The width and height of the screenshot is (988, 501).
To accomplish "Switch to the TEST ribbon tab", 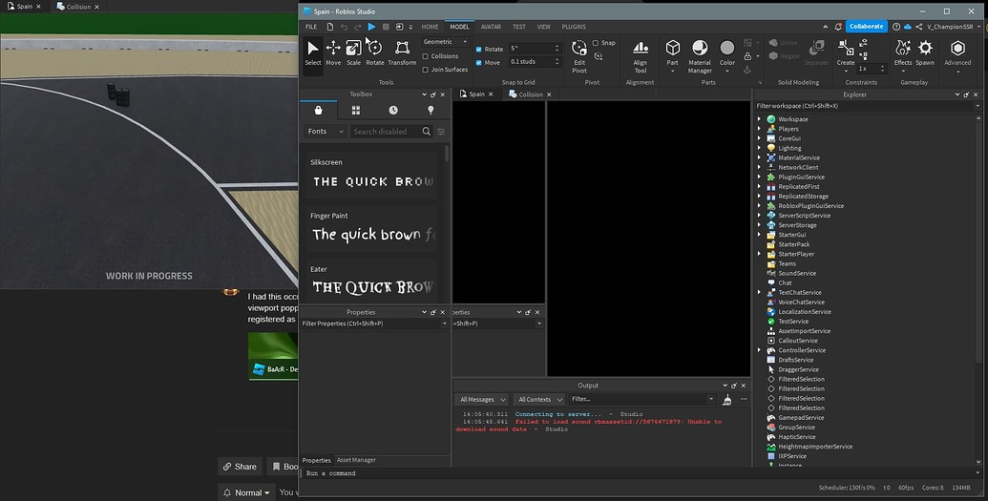I will pyautogui.click(x=519, y=27).
